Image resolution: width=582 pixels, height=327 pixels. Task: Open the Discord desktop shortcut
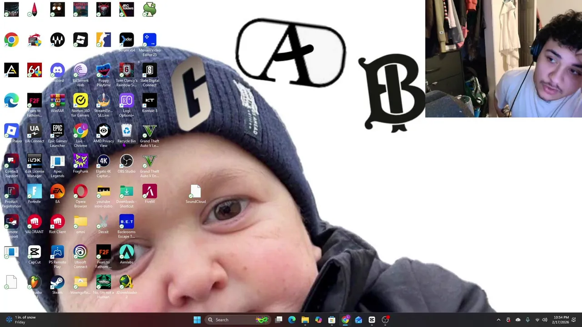point(57,73)
